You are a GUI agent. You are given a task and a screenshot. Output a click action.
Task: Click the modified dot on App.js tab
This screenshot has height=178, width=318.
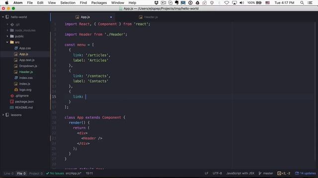[x=111, y=17]
